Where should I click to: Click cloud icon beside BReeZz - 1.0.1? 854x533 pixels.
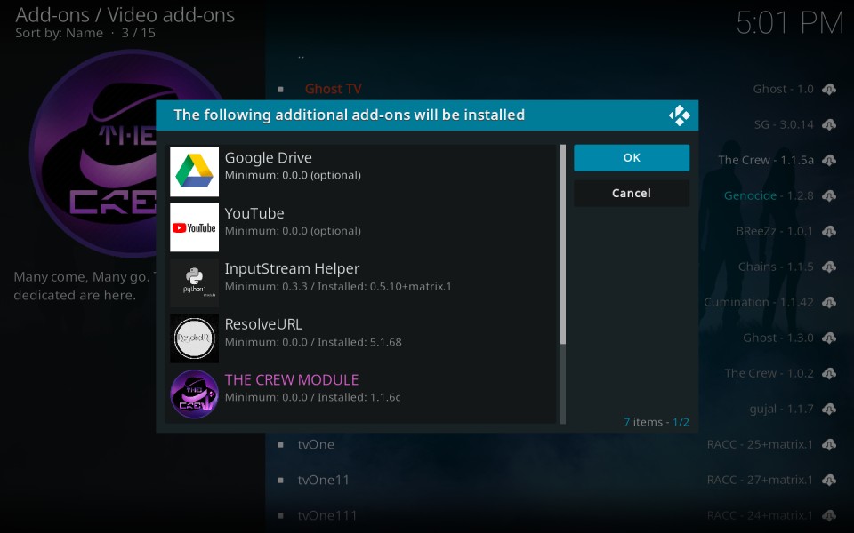829,231
